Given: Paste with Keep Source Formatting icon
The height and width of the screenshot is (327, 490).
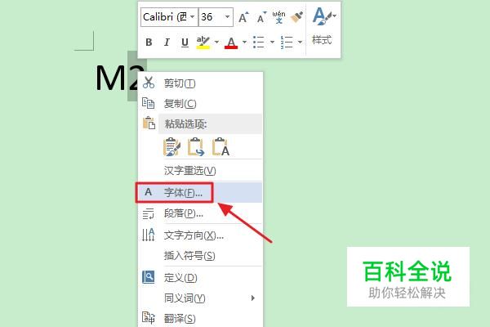Looking at the screenshot, I should 171,147.
